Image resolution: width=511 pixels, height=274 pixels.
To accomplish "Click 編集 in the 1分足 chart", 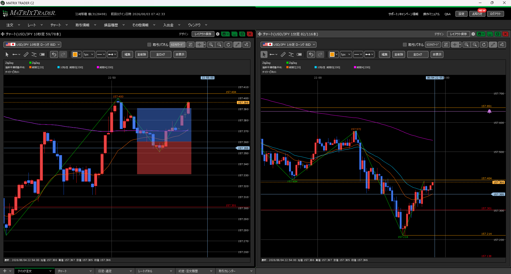I will point(385,54).
